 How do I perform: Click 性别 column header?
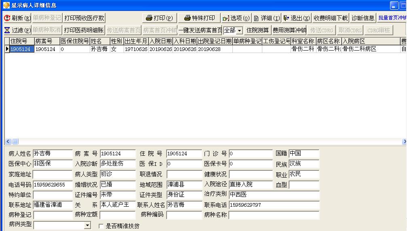pos(117,41)
